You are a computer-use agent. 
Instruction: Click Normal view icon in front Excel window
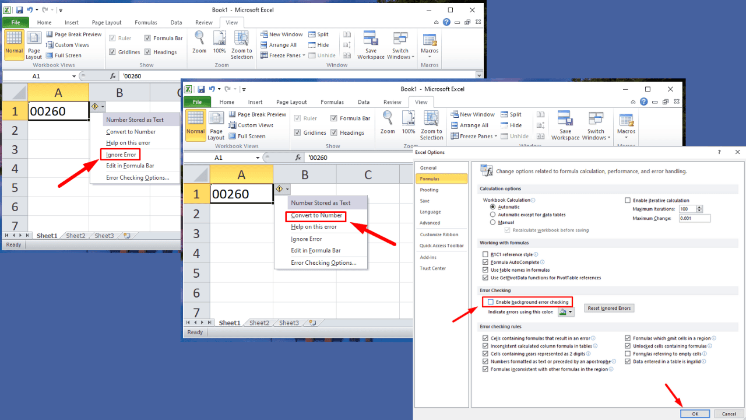(x=196, y=125)
